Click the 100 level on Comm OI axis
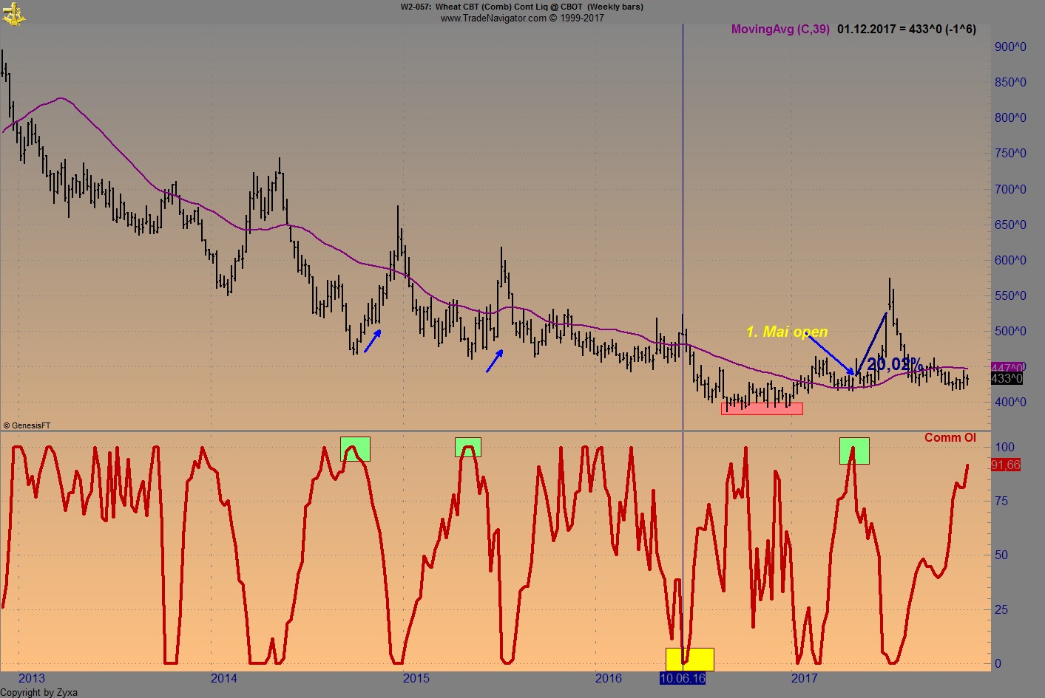Image resolution: width=1045 pixels, height=698 pixels. (1004, 447)
